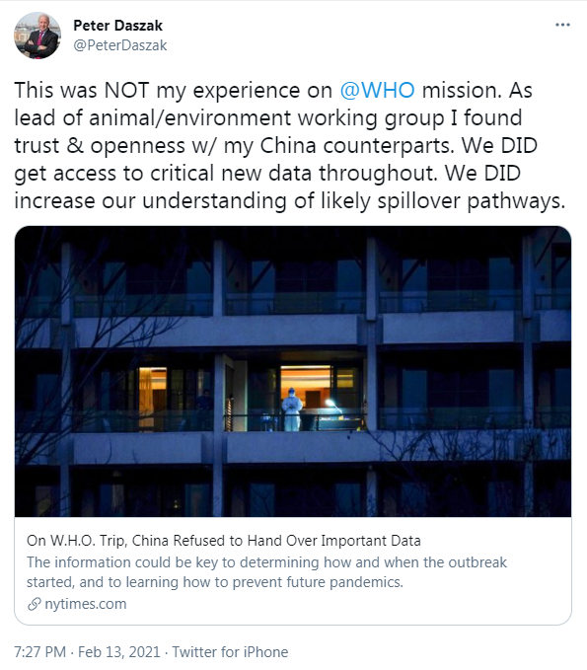
Task: Click the 7:27 PM timestamp
Action: click(40, 652)
